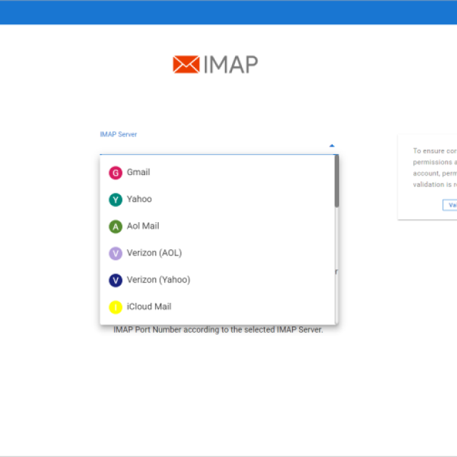457x457 pixels.
Task: Click the pink G avatar for Gmail
Action: 116,173
